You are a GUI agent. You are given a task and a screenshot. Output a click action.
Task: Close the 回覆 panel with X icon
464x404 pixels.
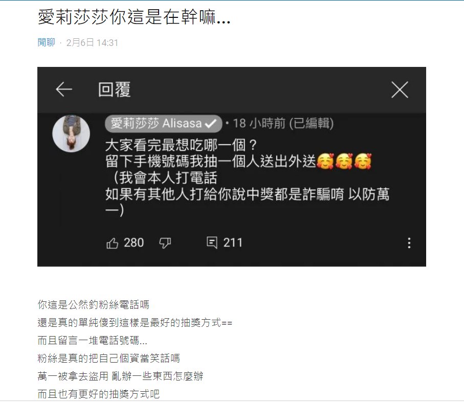pos(400,89)
